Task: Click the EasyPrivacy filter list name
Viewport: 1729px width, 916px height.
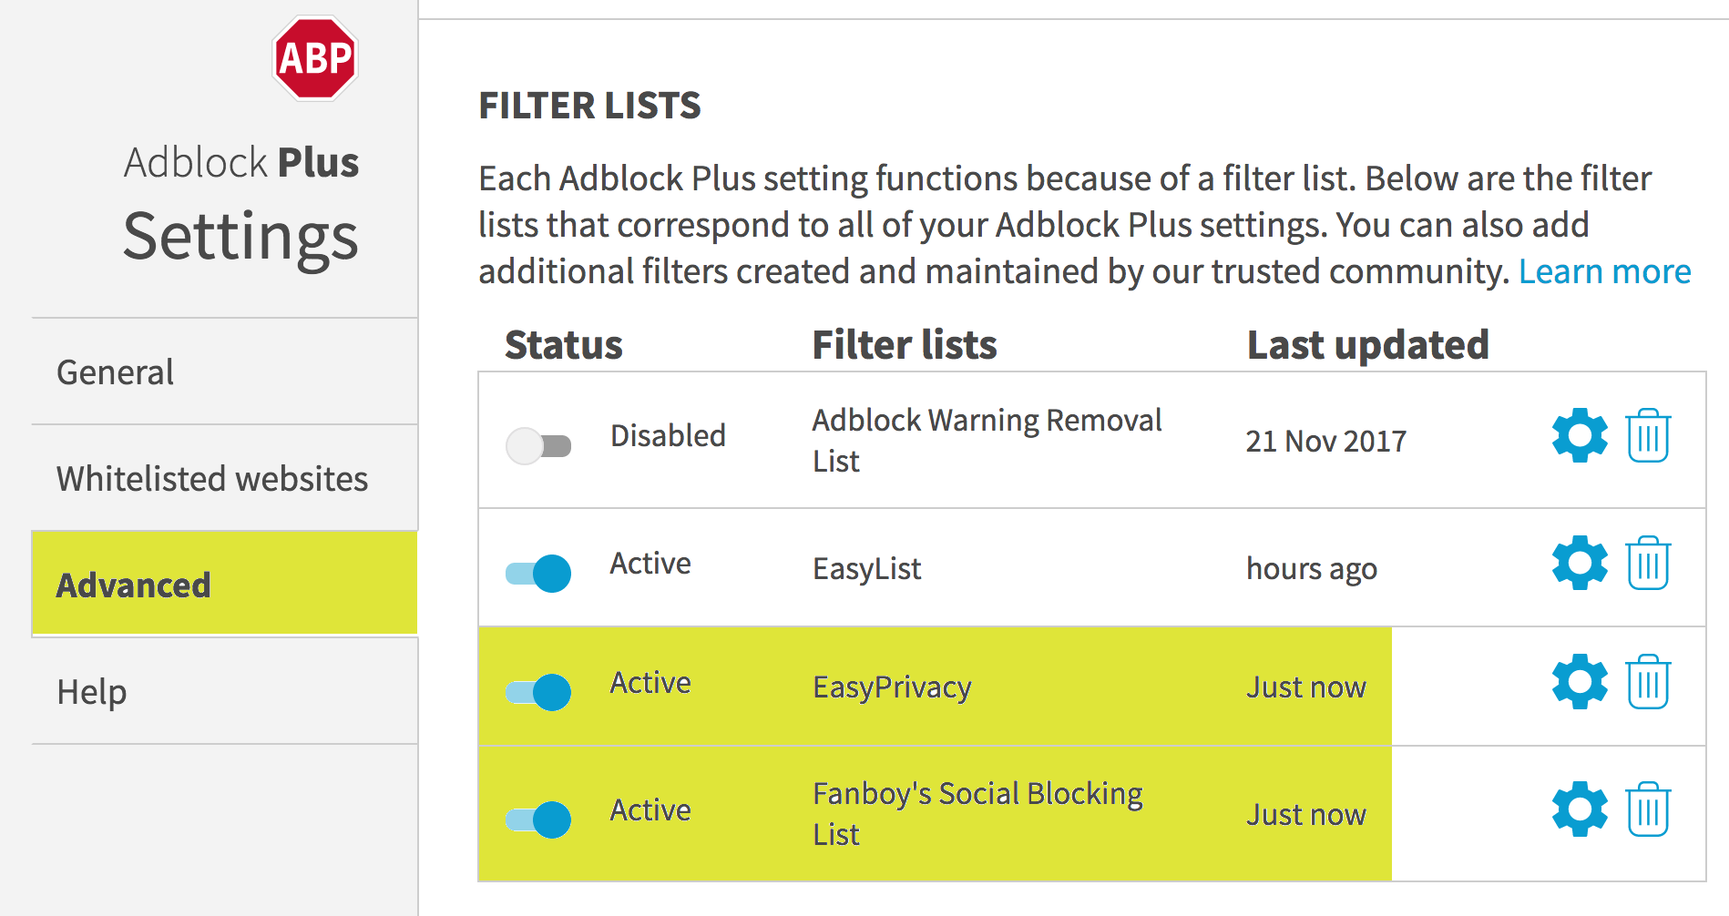Action: 892,687
